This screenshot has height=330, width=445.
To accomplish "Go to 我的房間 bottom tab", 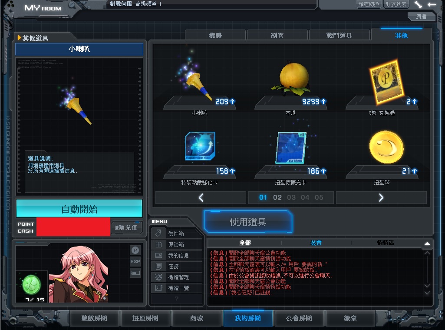I will click(248, 318).
